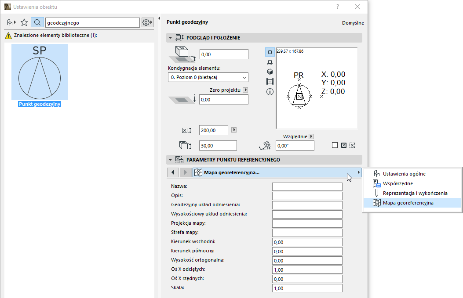
Task: Open the Zero projektu reference arrow
Action: point(245,90)
